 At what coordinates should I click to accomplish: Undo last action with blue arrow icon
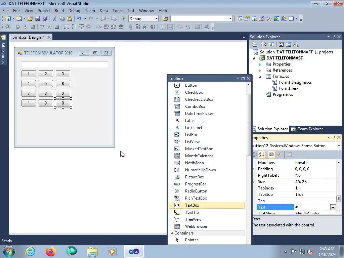pos(79,19)
